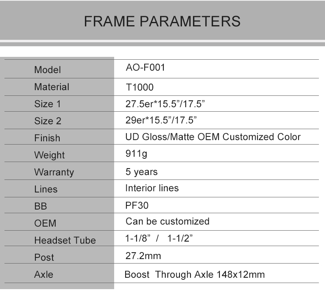Viewport: 325px width, 294px height.
Task: Click the 5 years warranty value
Action: pyautogui.click(x=141, y=172)
